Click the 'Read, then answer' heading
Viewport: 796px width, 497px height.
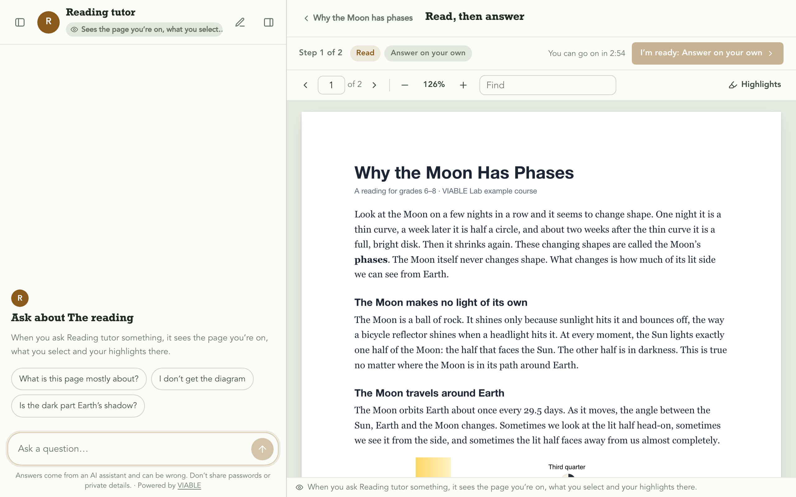(474, 16)
